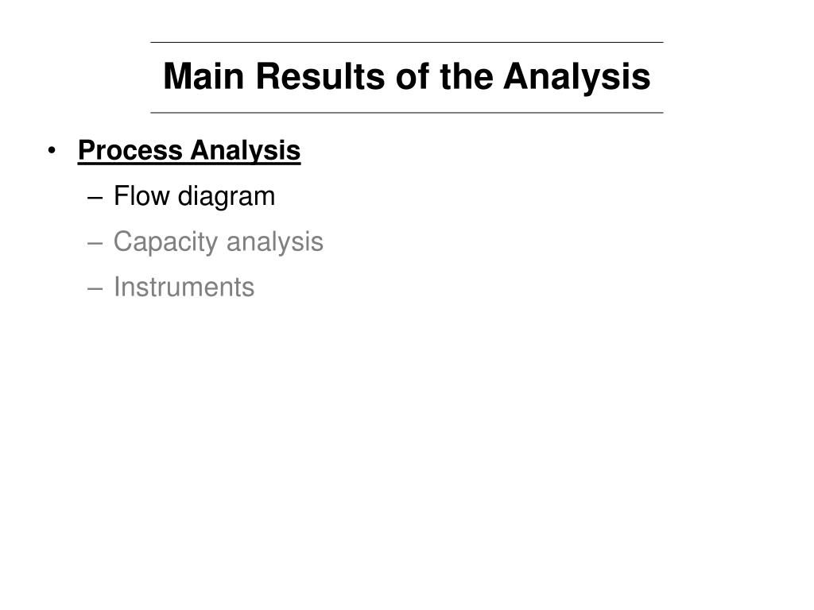Click the word 'of' in the title
814x610 pixels.
point(412,76)
